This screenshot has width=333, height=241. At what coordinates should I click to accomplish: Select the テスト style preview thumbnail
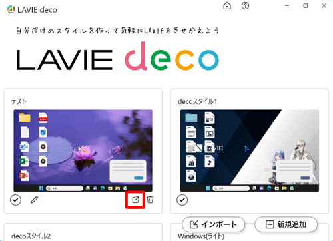click(83, 150)
